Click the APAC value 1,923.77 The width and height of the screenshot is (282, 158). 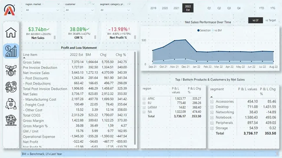180,99
